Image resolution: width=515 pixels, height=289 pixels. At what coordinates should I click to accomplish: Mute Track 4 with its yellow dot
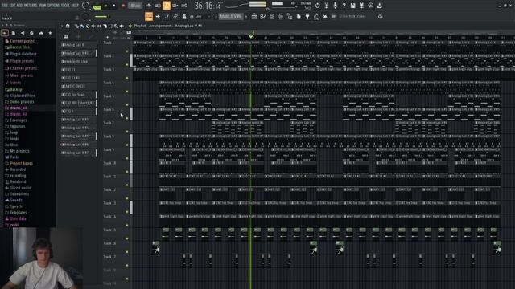[127, 92]
